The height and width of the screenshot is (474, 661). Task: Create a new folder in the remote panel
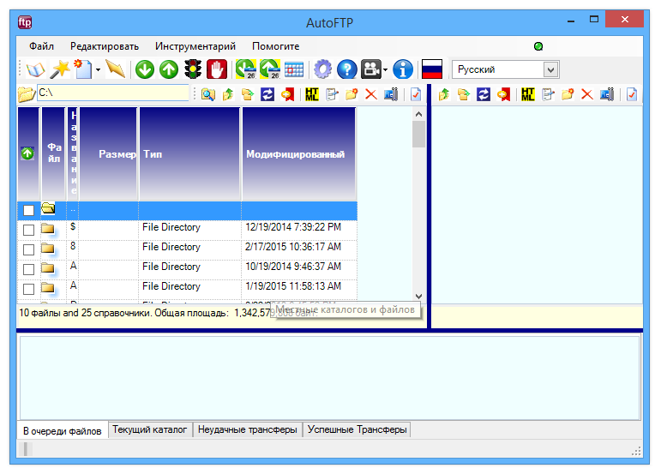(x=568, y=94)
